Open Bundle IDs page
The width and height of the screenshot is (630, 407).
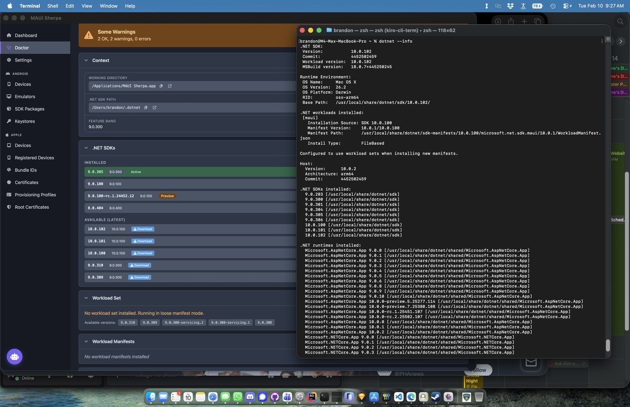tap(35, 170)
